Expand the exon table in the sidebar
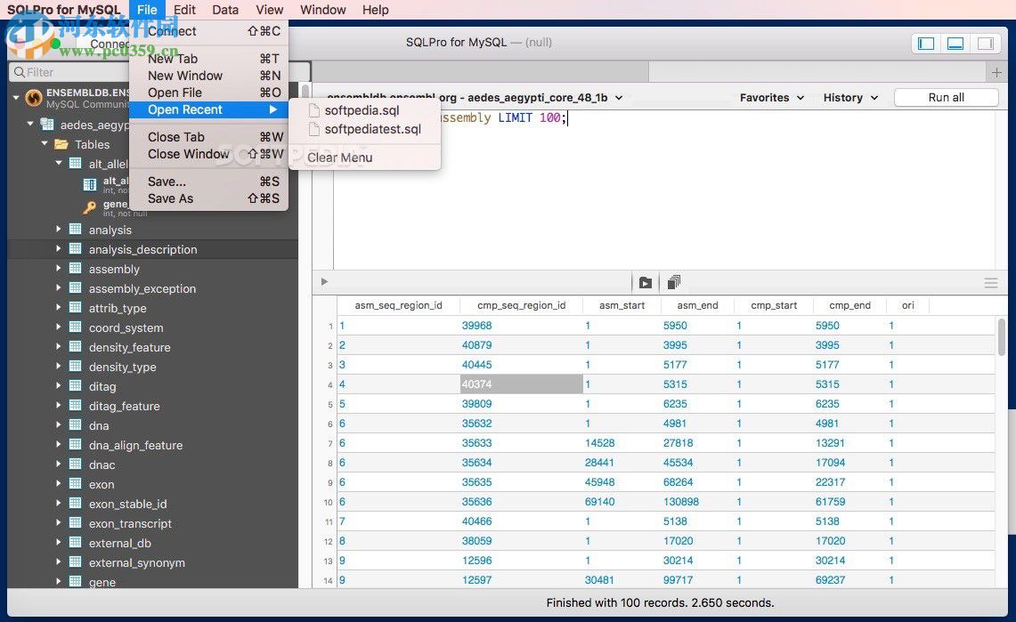Viewport: 1016px width, 622px height. [x=59, y=484]
